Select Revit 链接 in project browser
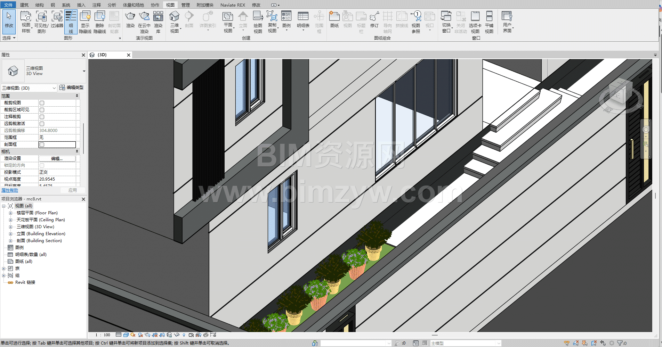Image resolution: width=662 pixels, height=347 pixels. tap(25, 282)
